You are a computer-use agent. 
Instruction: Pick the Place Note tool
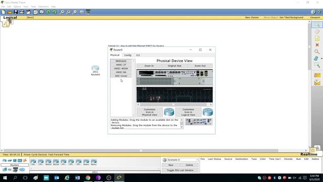(317, 38)
